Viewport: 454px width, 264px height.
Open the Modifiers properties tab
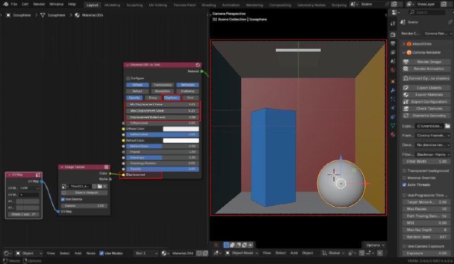pos(393,91)
